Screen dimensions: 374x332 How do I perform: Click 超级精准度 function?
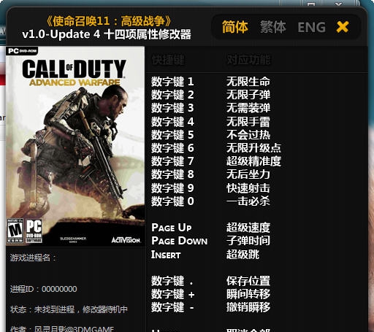point(253,161)
